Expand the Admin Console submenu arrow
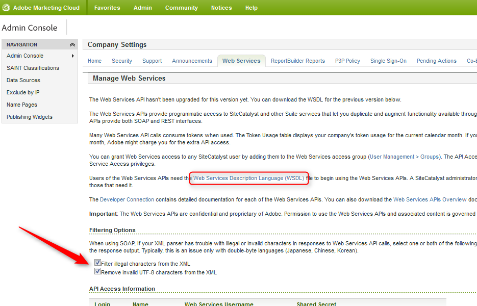The image size is (477, 306). click(73, 56)
